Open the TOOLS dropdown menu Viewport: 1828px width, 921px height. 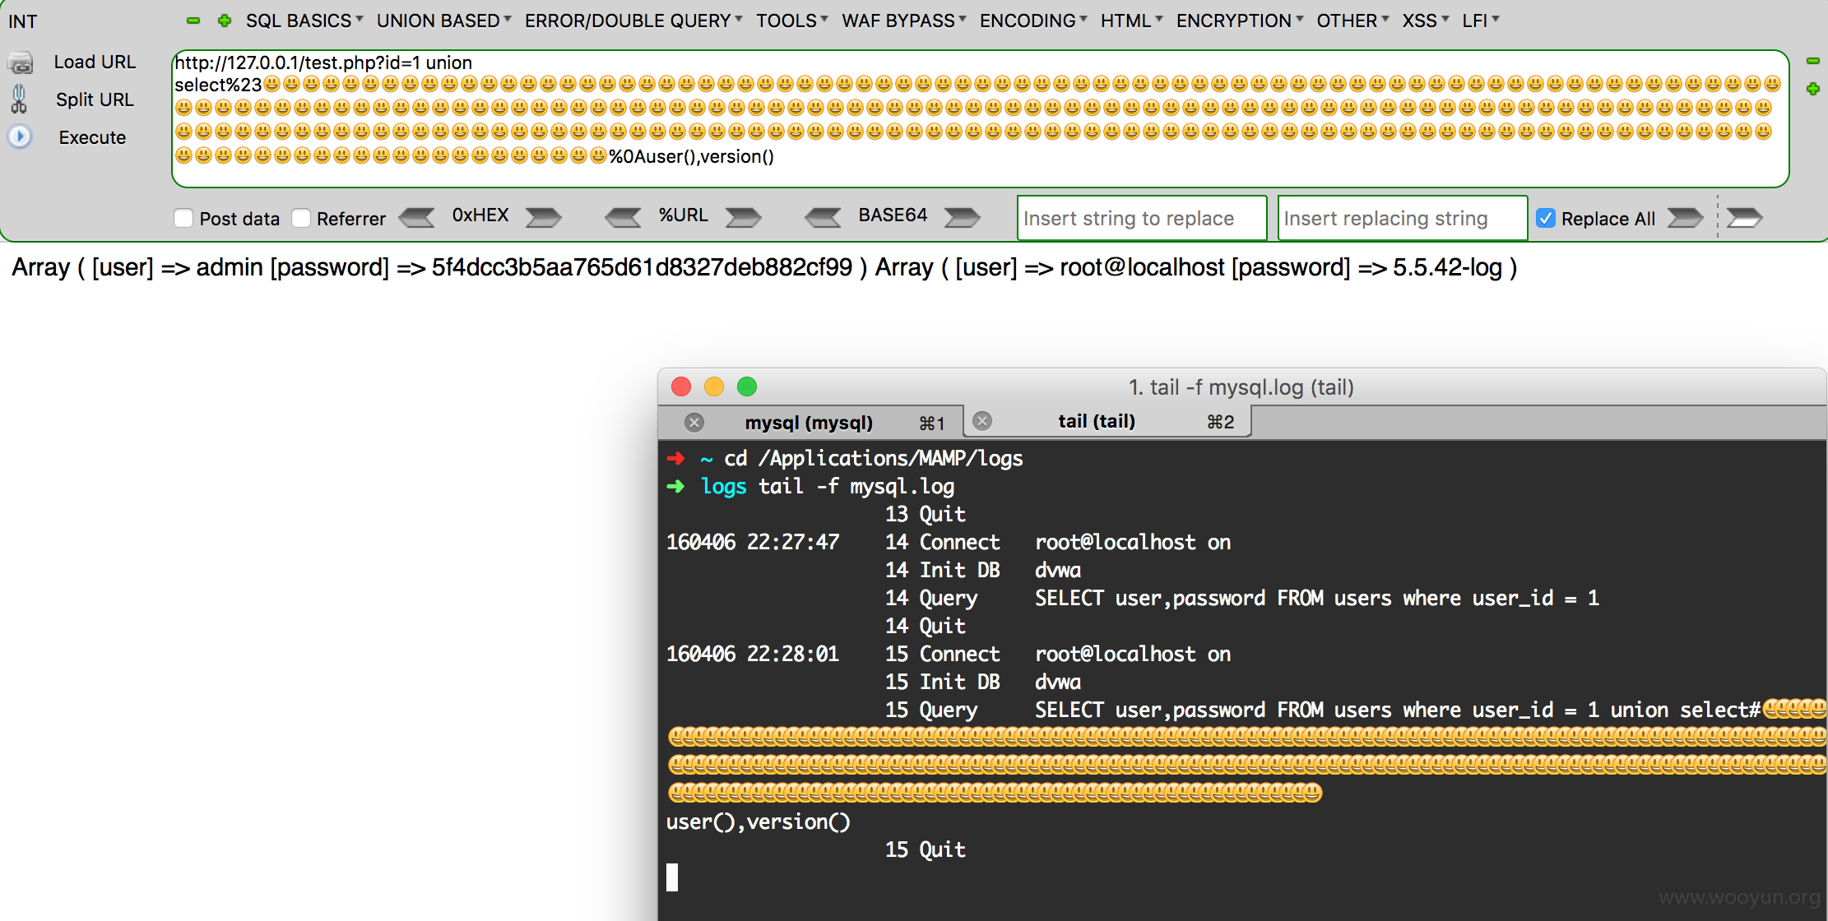coord(791,21)
